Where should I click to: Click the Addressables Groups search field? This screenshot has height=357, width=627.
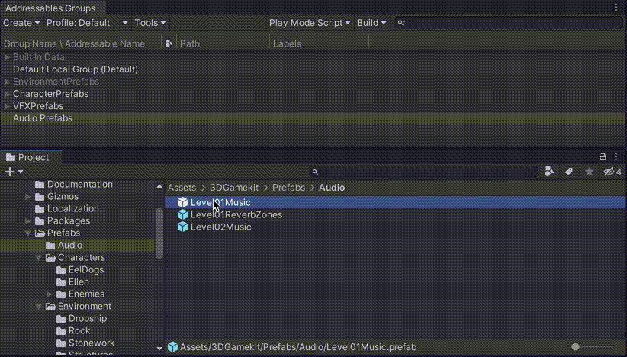pos(510,23)
